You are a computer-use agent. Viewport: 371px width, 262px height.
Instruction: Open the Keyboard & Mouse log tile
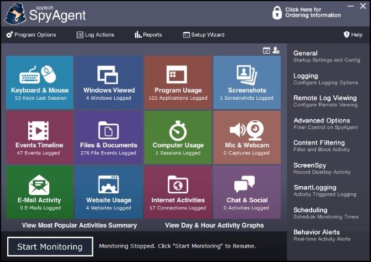(x=39, y=83)
